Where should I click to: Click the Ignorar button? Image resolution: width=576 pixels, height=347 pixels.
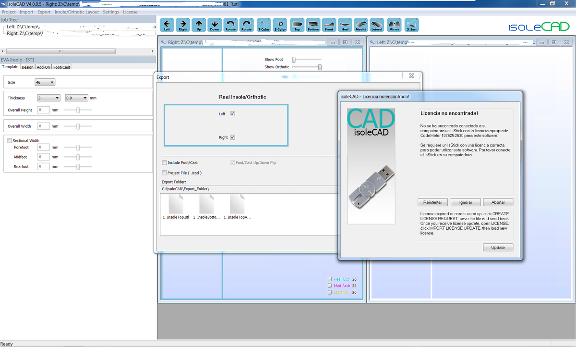pyautogui.click(x=466, y=202)
